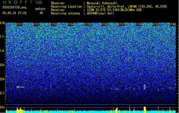The image size is (179, 113).
Task: Click the 0.8 kHz axis tick label
Action: [3, 79]
